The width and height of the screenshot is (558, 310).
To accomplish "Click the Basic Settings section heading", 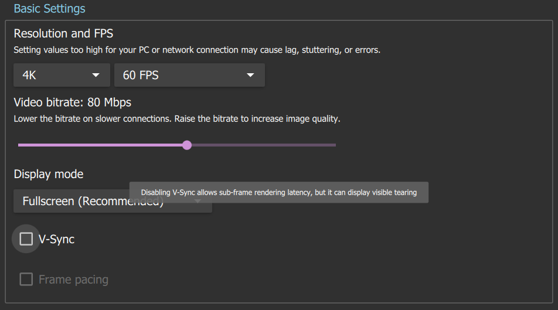I will [49, 9].
